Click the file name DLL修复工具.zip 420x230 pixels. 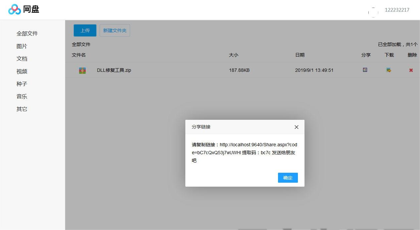[114, 70]
